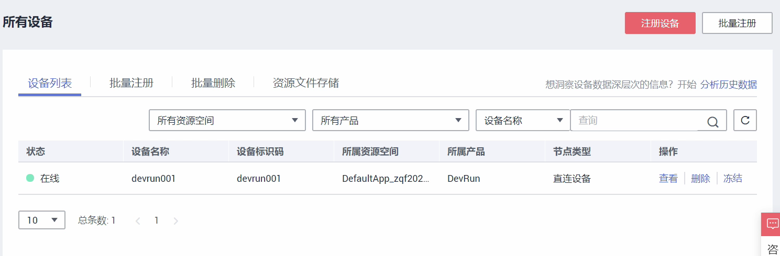Switch to the 设备列表 tab
Screen dimensions: 780x256
(x=50, y=83)
